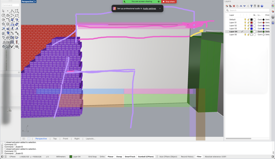Viewport: 275px width, 159px height.
Task: Toggle Ortho mode in status bar
Action: click(102, 157)
